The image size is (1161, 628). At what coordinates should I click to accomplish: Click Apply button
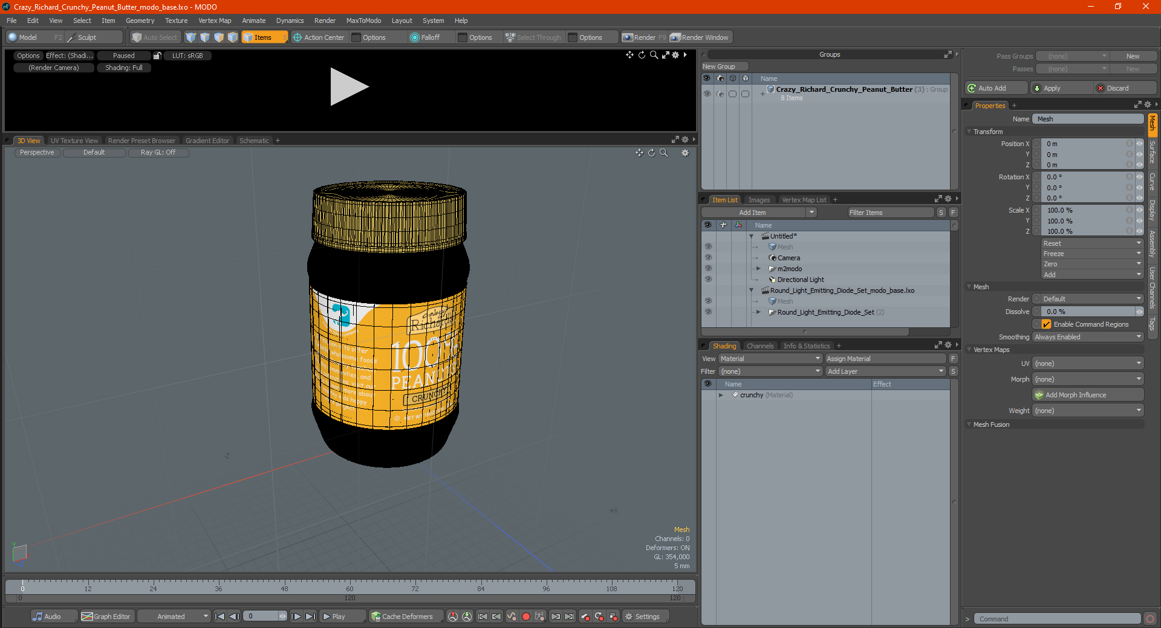[1061, 88]
